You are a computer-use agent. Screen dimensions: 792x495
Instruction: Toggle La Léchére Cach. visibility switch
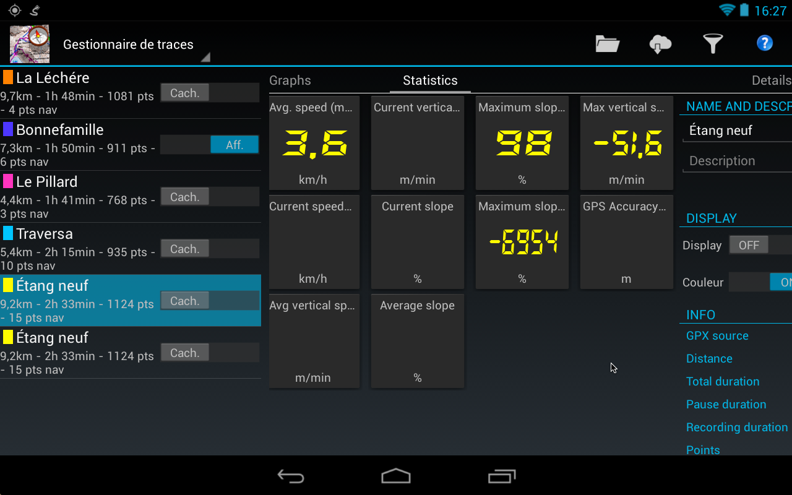[209, 93]
